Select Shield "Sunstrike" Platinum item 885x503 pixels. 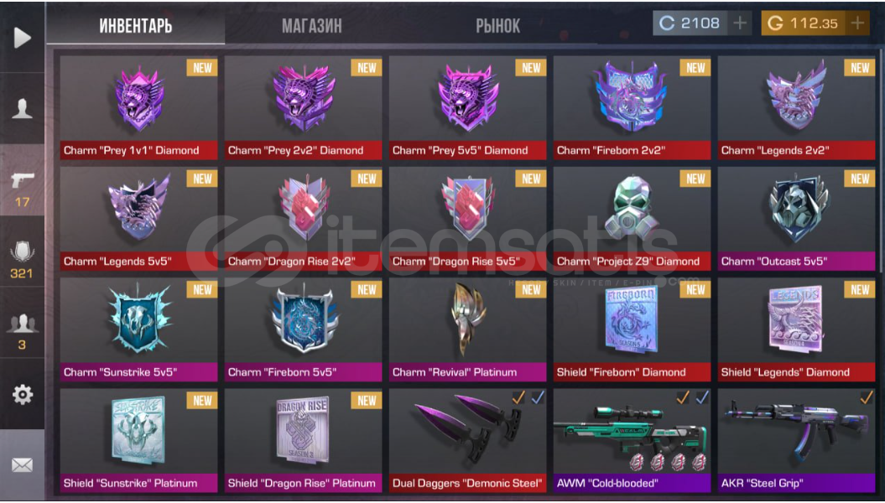click(x=139, y=441)
